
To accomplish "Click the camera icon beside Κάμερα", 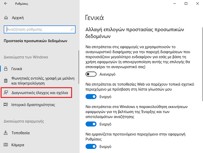I will pyautogui.click(x=6, y=144).
